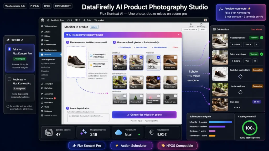269x151 pixels.
Task: Open the Aide dropdown
Action: coord(203,29)
